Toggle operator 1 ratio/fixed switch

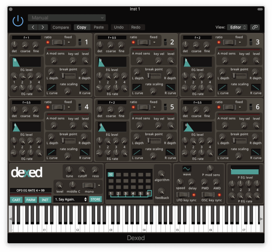tap(58, 42)
